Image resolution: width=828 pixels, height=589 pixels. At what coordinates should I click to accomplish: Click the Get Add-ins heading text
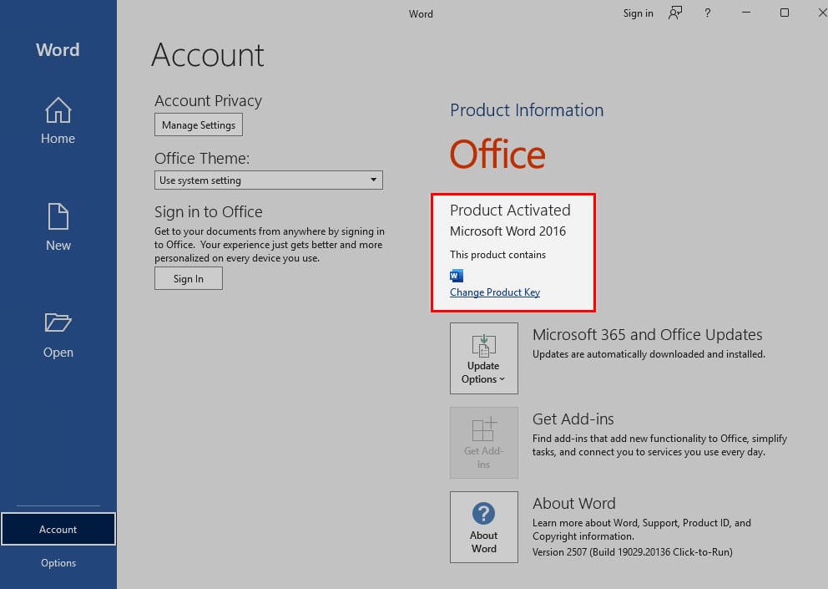click(573, 419)
